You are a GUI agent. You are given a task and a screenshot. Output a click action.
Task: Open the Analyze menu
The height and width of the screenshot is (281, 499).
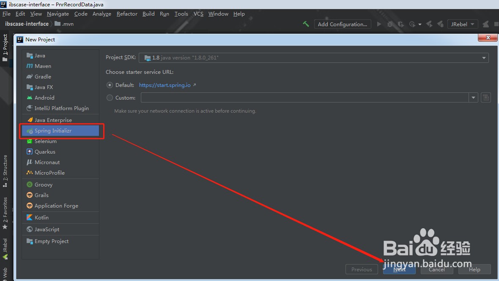102,14
